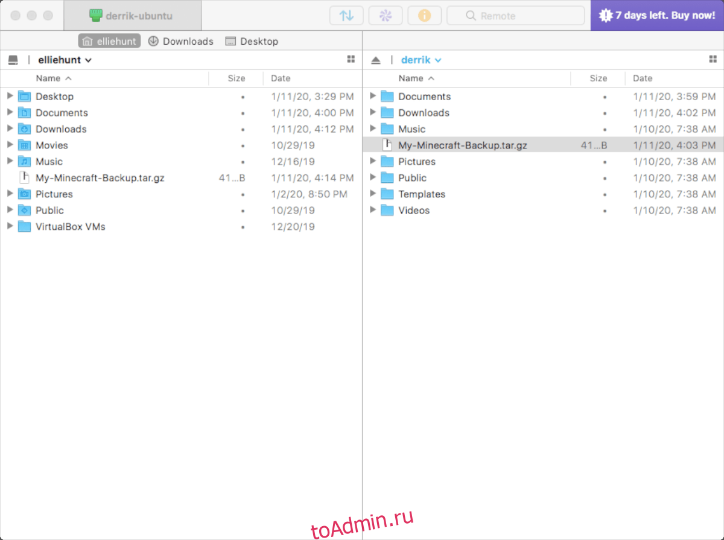The width and height of the screenshot is (724, 540).
Task: Click the transfers arrows icon in toolbar
Action: coord(346,16)
